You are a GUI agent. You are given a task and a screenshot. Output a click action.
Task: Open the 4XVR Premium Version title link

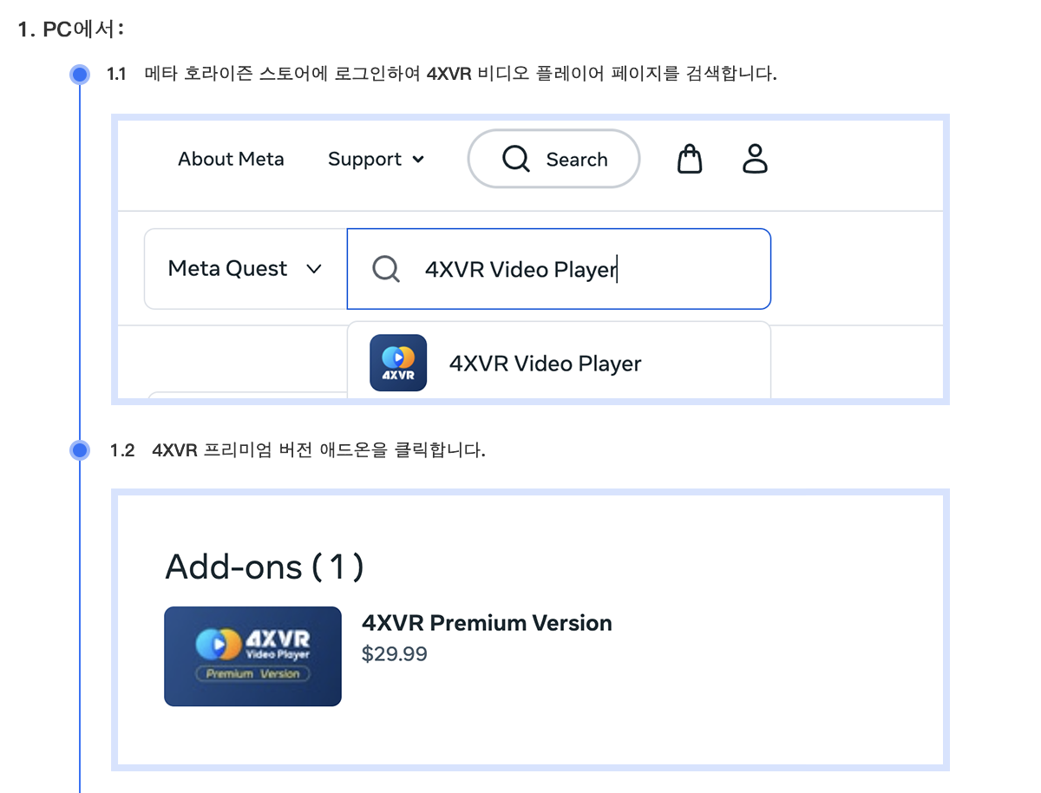[487, 623]
